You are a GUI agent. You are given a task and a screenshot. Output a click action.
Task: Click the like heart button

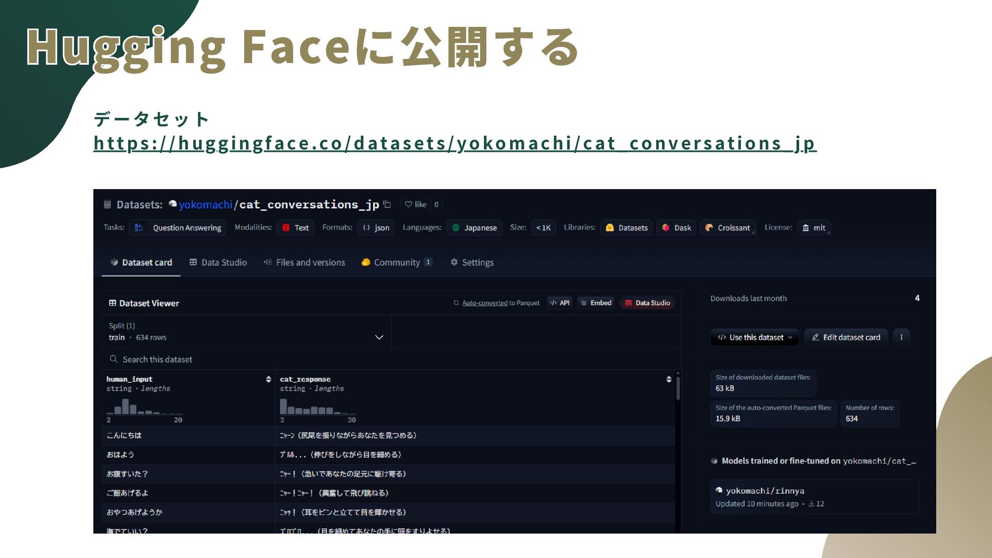[415, 205]
